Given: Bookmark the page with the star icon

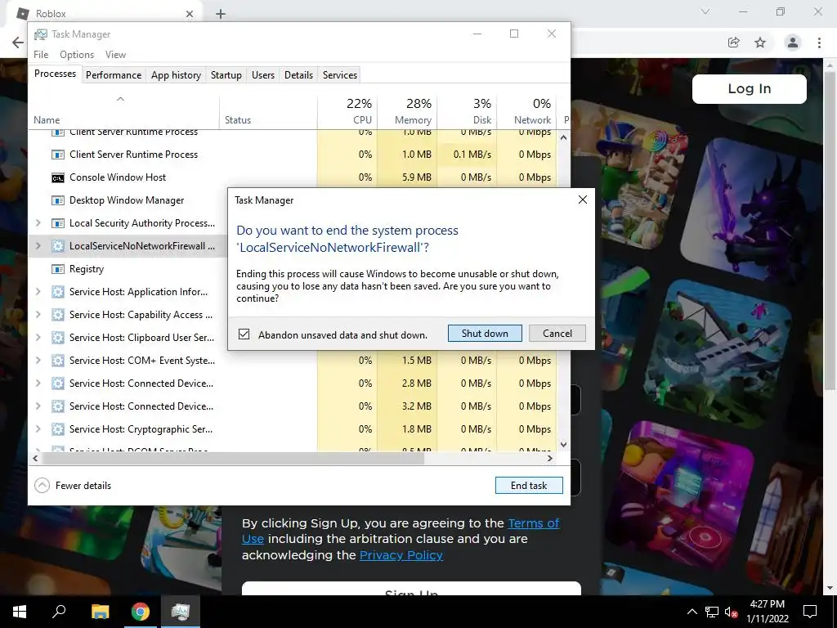Looking at the screenshot, I should (x=760, y=43).
